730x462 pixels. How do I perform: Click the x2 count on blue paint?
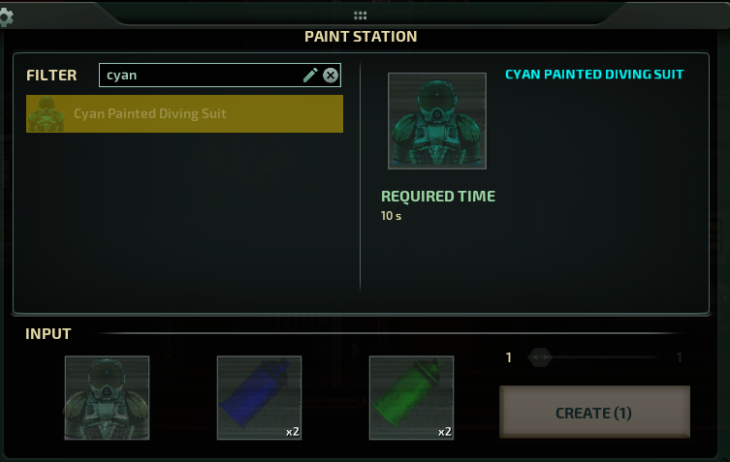pos(293,432)
